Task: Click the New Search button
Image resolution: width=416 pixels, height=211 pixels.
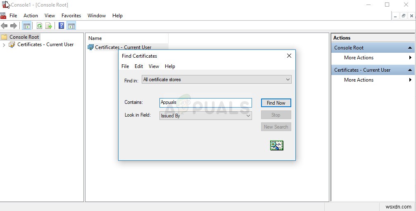Action: point(276,127)
